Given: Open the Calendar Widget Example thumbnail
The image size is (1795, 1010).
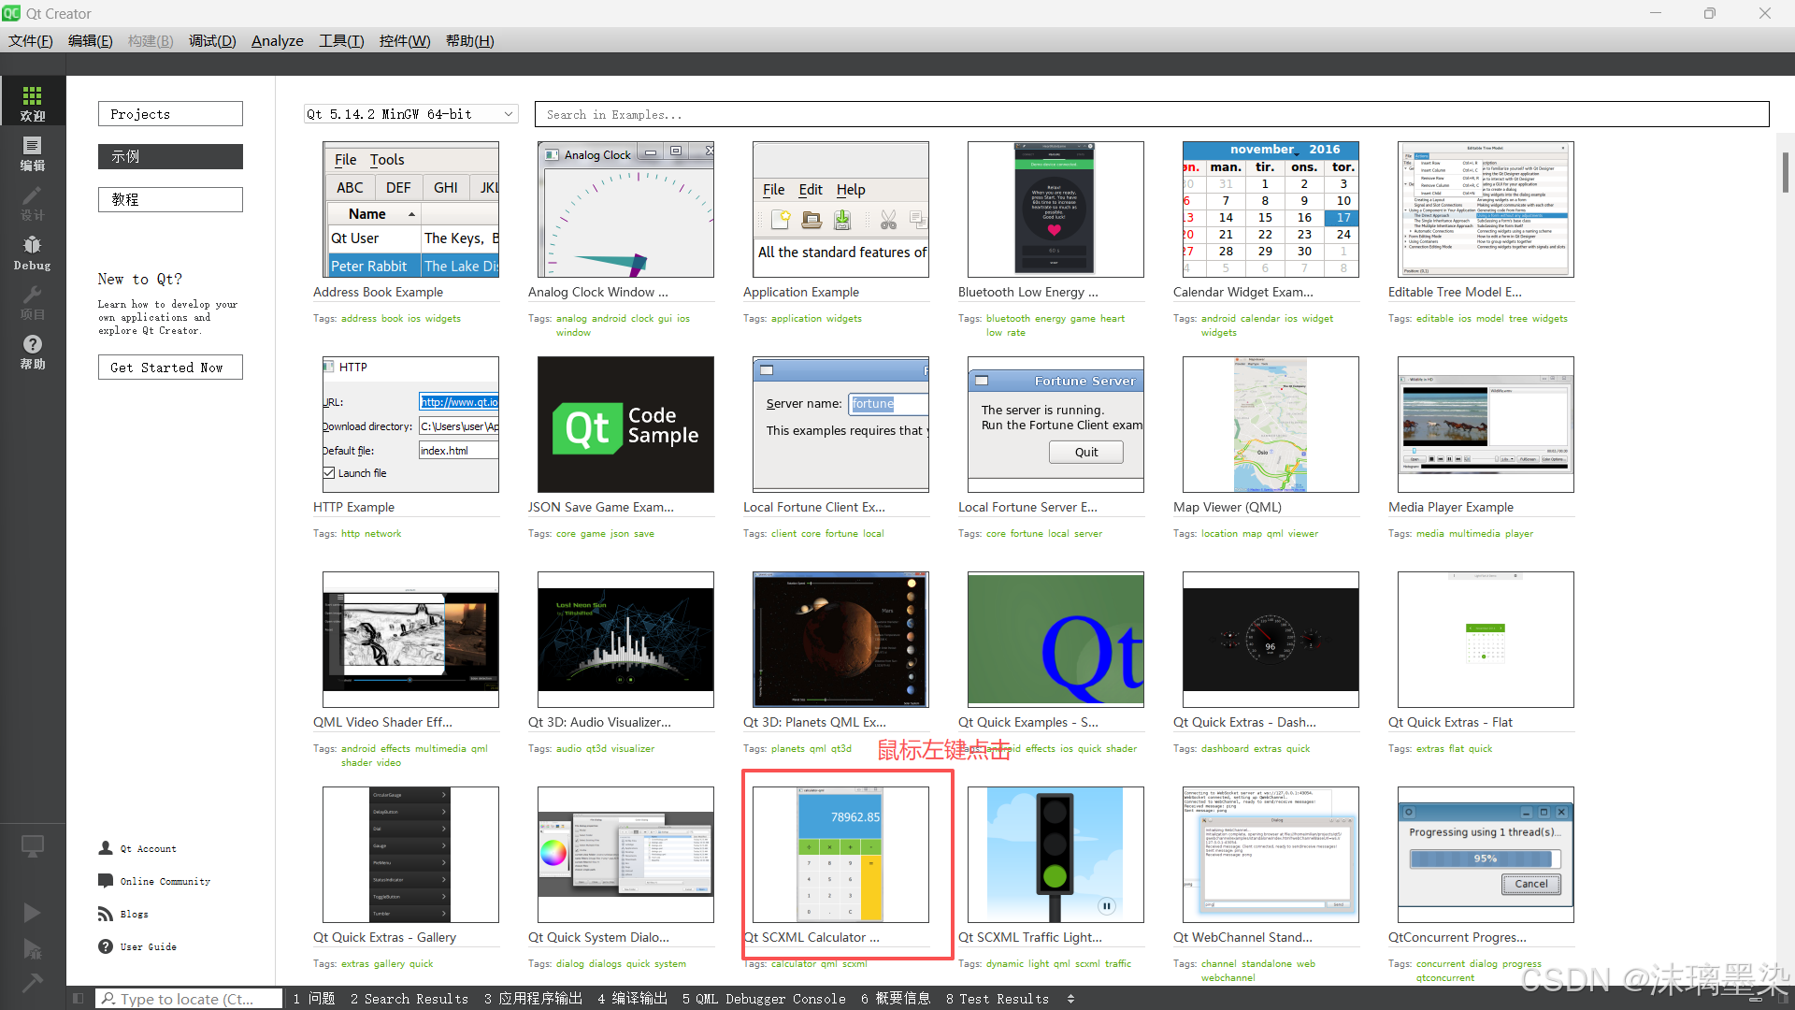Looking at the screenshot, I should [1271, 209].
